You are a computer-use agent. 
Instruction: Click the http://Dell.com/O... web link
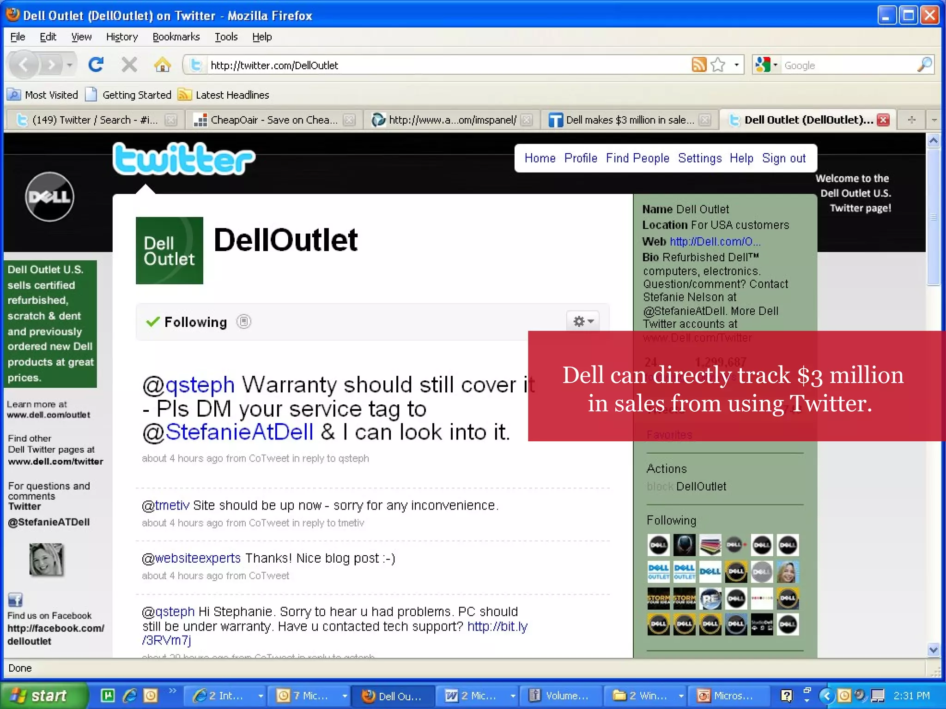tap(715, 241)
